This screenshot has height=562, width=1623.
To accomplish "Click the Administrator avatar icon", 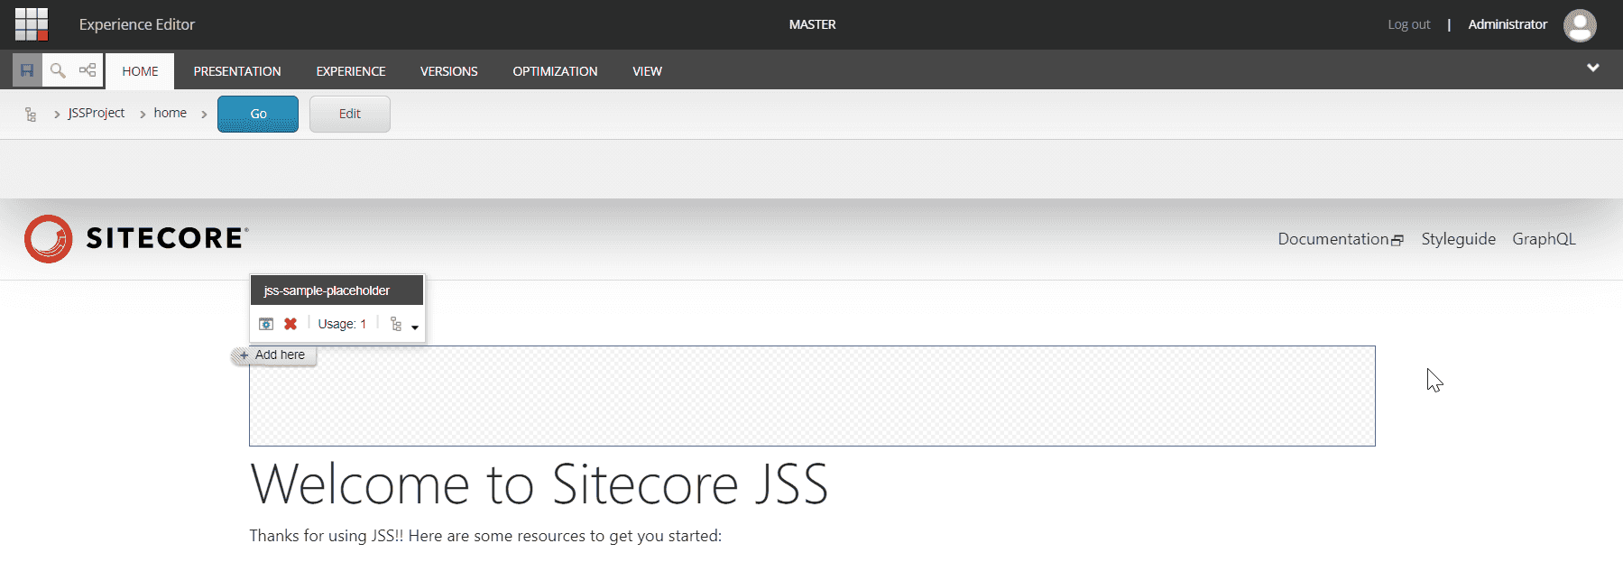I will (1580, 25).
